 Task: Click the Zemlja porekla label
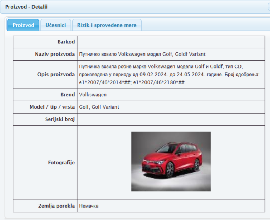click(x=56, y=206)
